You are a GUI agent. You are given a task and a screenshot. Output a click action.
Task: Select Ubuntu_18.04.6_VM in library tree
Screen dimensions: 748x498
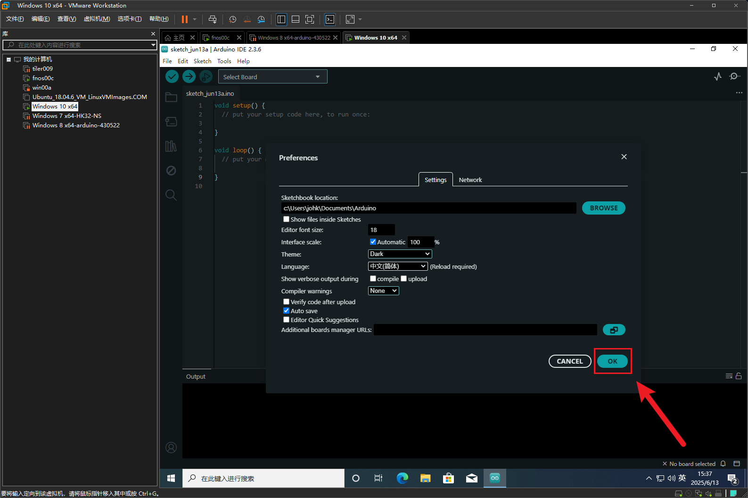90,97
